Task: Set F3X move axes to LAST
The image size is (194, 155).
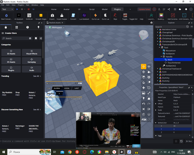Action: click(77, 88)
